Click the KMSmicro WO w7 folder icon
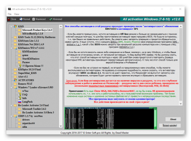Viewport: 191px width, 141px height. [x=15, y=48]
